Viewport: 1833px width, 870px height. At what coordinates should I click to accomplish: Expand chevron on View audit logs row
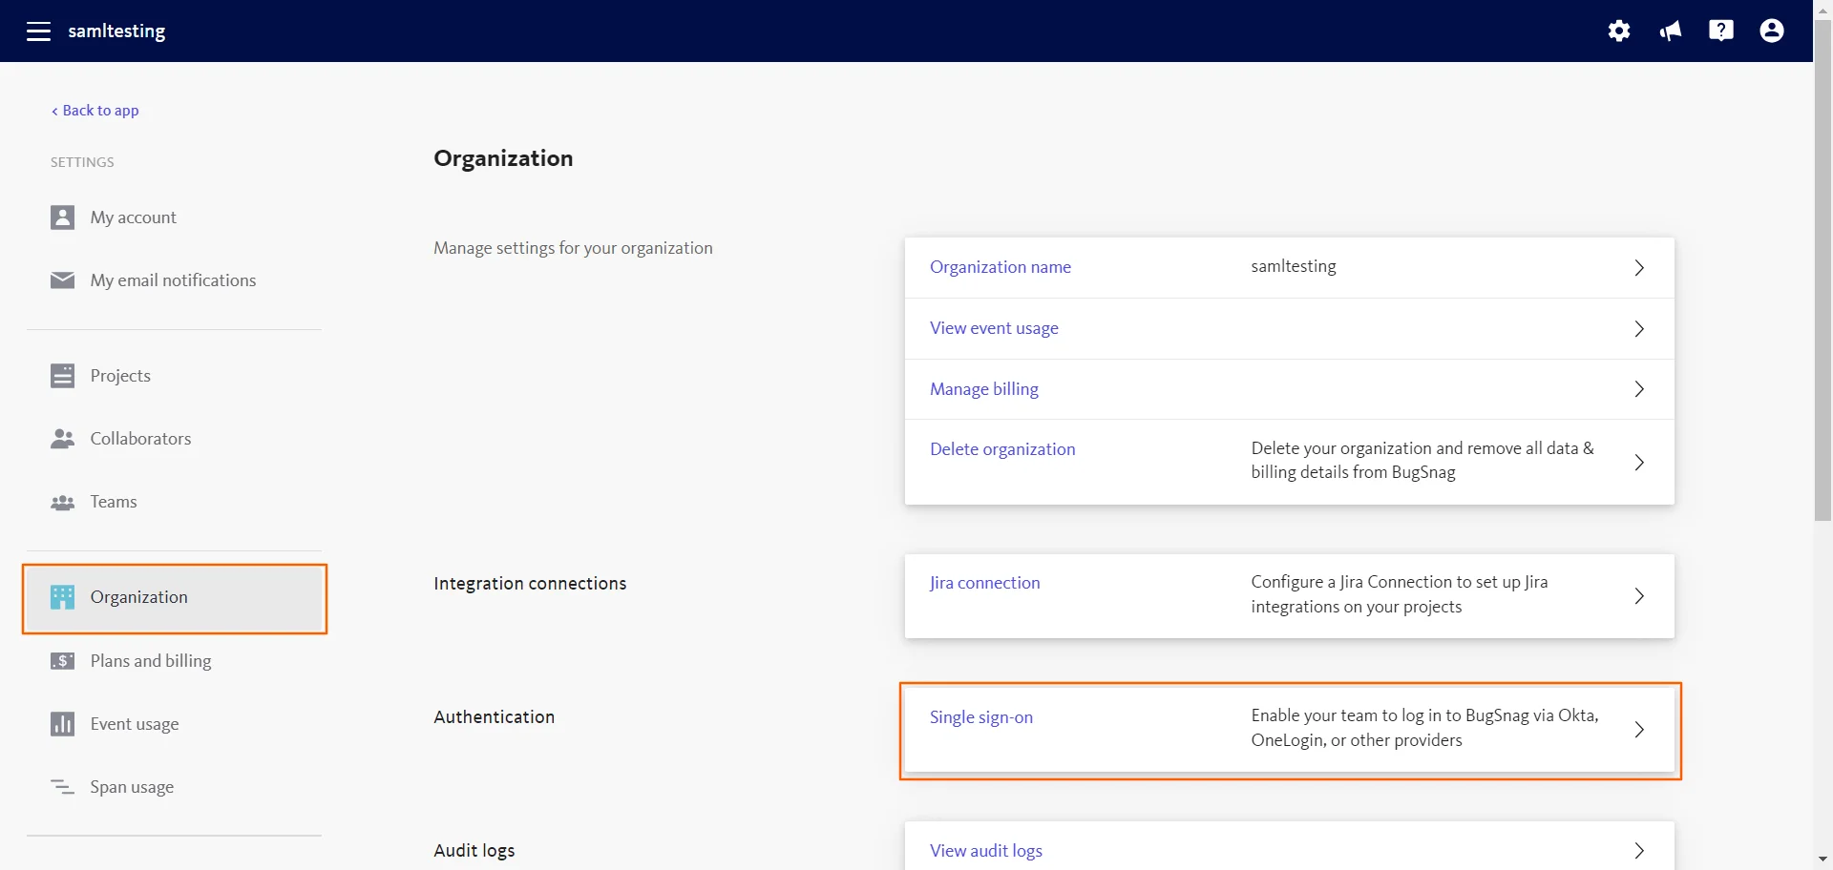tap(1639, 851)
